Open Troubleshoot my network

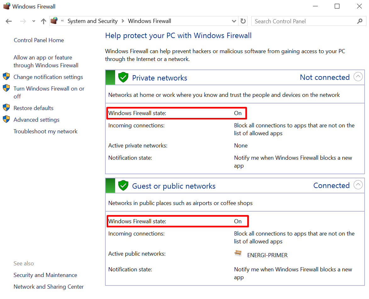[45, 131]
